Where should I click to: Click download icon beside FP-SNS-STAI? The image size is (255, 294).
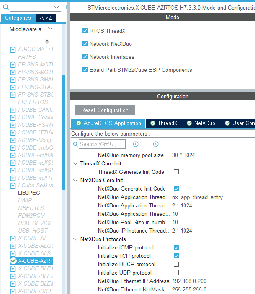(x=13, y=87)
